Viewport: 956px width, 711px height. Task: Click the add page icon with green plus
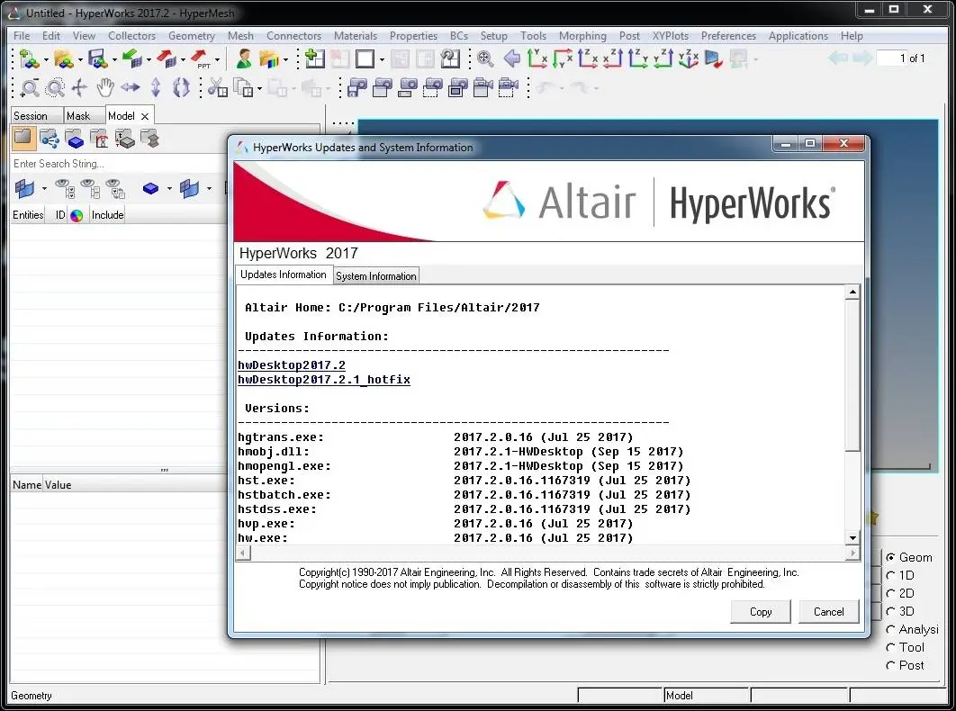(x=314, y=58)
